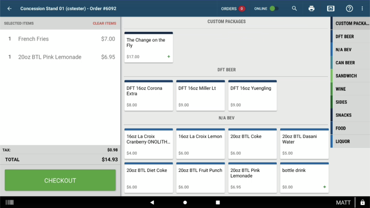This screenshot has height=208, width=370.
Task: Select WINE category tab
Action: point(350,89)
